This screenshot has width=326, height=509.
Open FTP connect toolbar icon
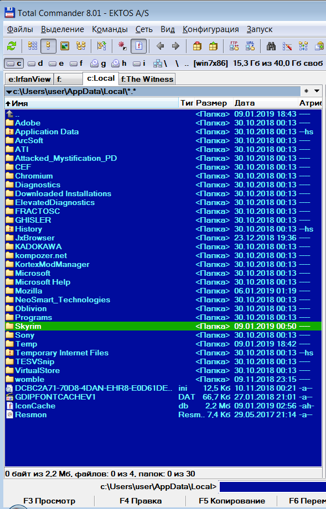[x=234, y=46]
